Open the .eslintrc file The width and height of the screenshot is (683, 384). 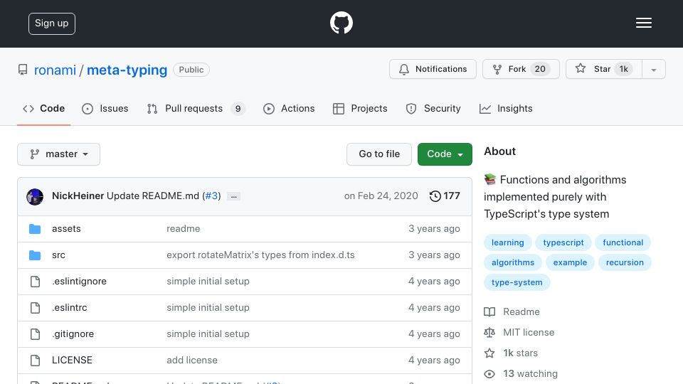[69, 307]
